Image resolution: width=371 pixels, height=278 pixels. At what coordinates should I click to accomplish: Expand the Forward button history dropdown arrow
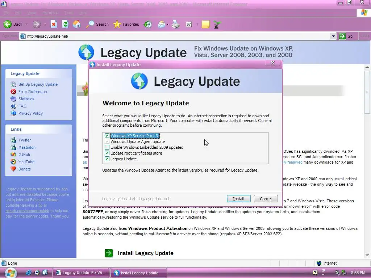pos(45,24)
